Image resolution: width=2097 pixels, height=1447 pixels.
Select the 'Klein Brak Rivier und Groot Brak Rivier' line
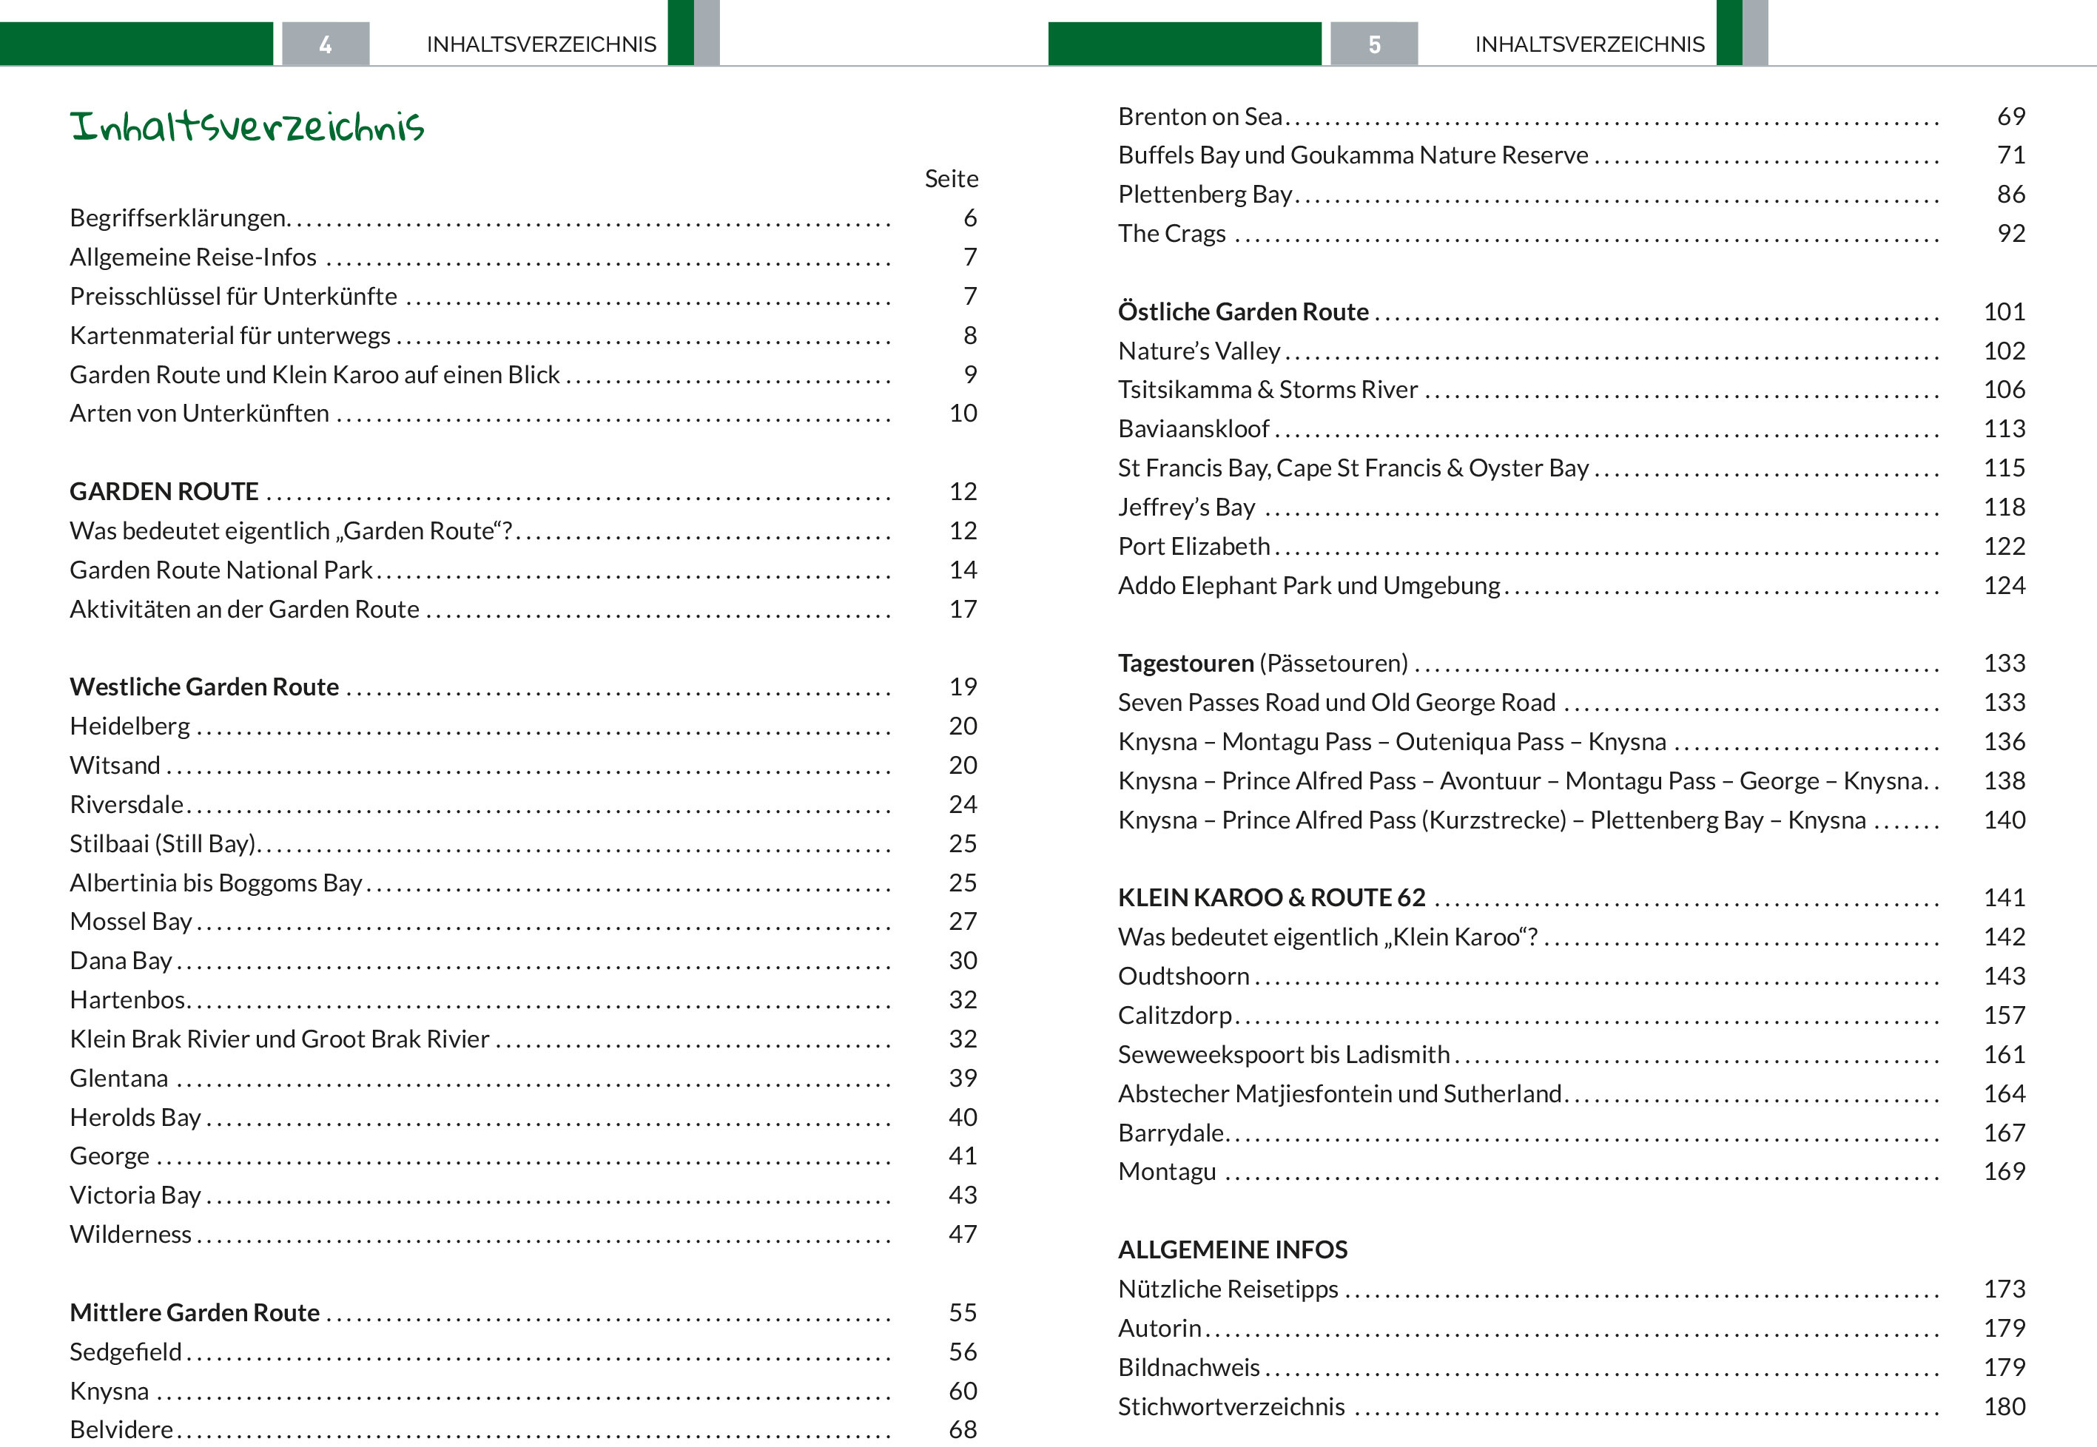(279, 1039)
